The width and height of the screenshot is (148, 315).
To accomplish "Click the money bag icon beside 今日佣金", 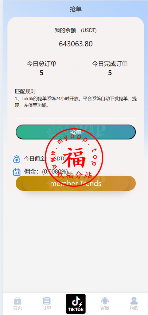I will pyautogui.click(x=17, y=159).
